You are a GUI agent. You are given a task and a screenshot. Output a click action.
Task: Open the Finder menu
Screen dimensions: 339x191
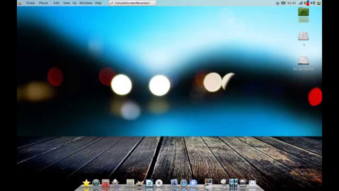[x=30, y=3]
